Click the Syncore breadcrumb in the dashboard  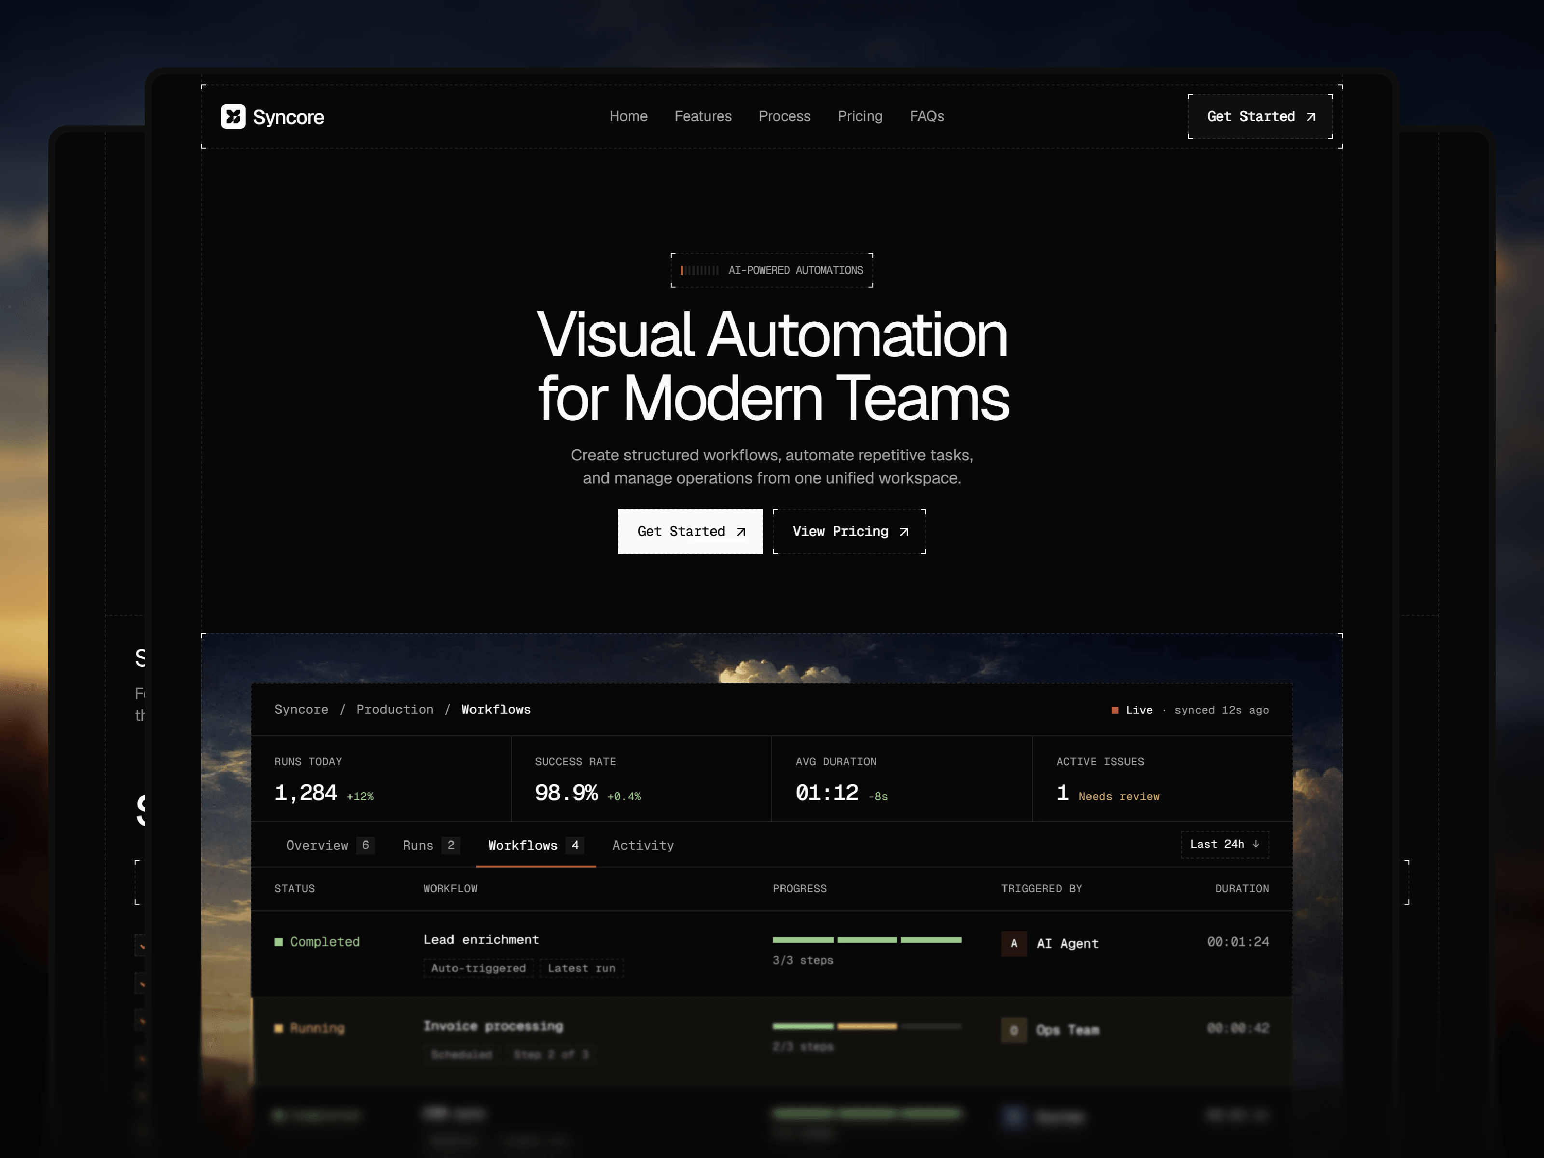302,709
